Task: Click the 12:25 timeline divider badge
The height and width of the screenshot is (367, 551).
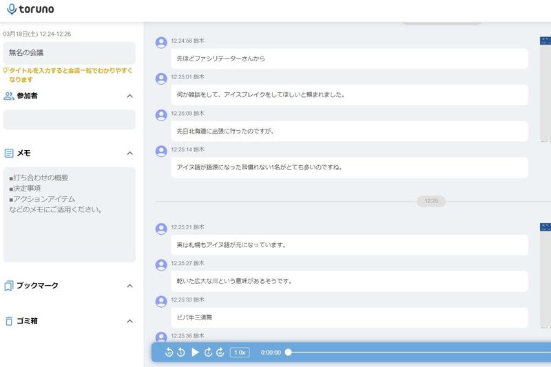Action: coord(431,201)
